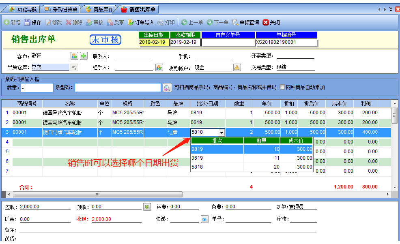Add new customer with green plus icon
This screenshot has width=400, height=244.
(x=83, y=56)
